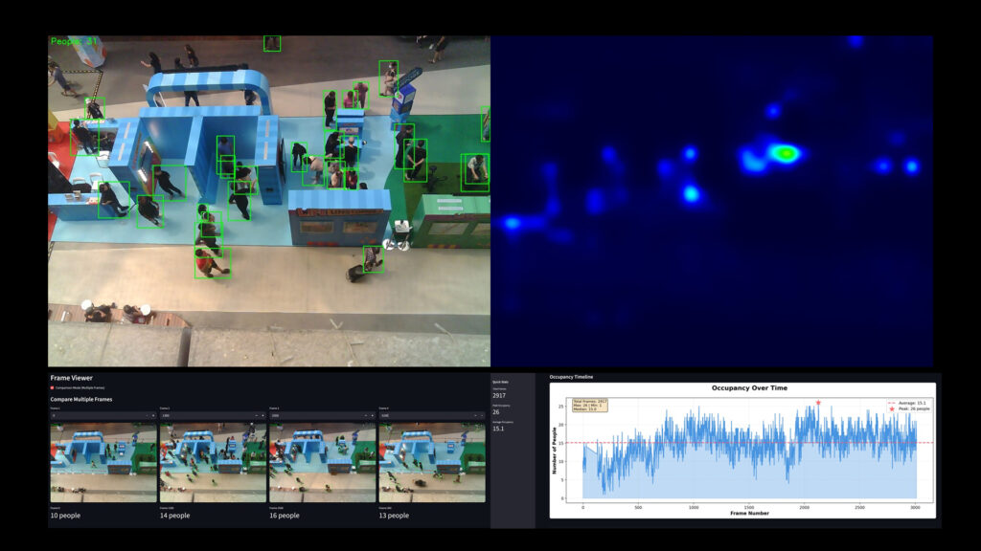981x551 pixels.
Task: Click the brightest green hotspot on the heatmap
Action: pos(786,152)
